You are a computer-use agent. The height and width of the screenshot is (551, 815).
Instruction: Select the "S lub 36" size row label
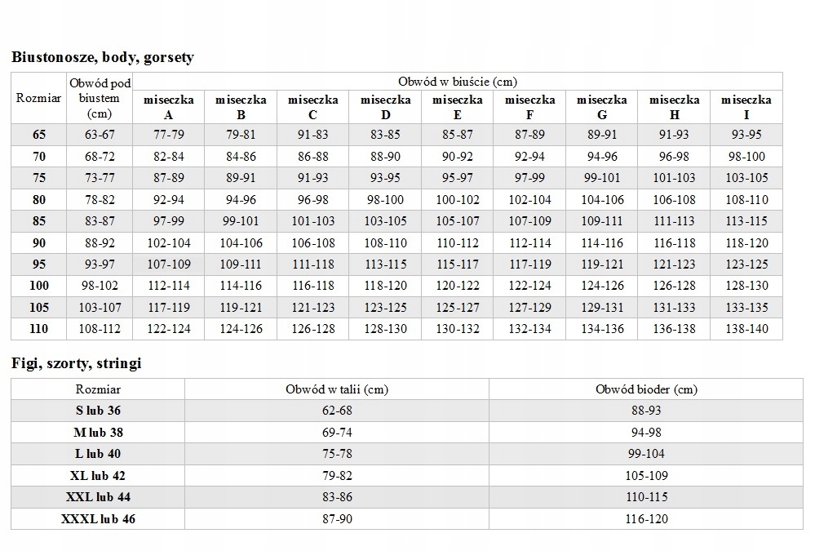click(x=98, y=411)
